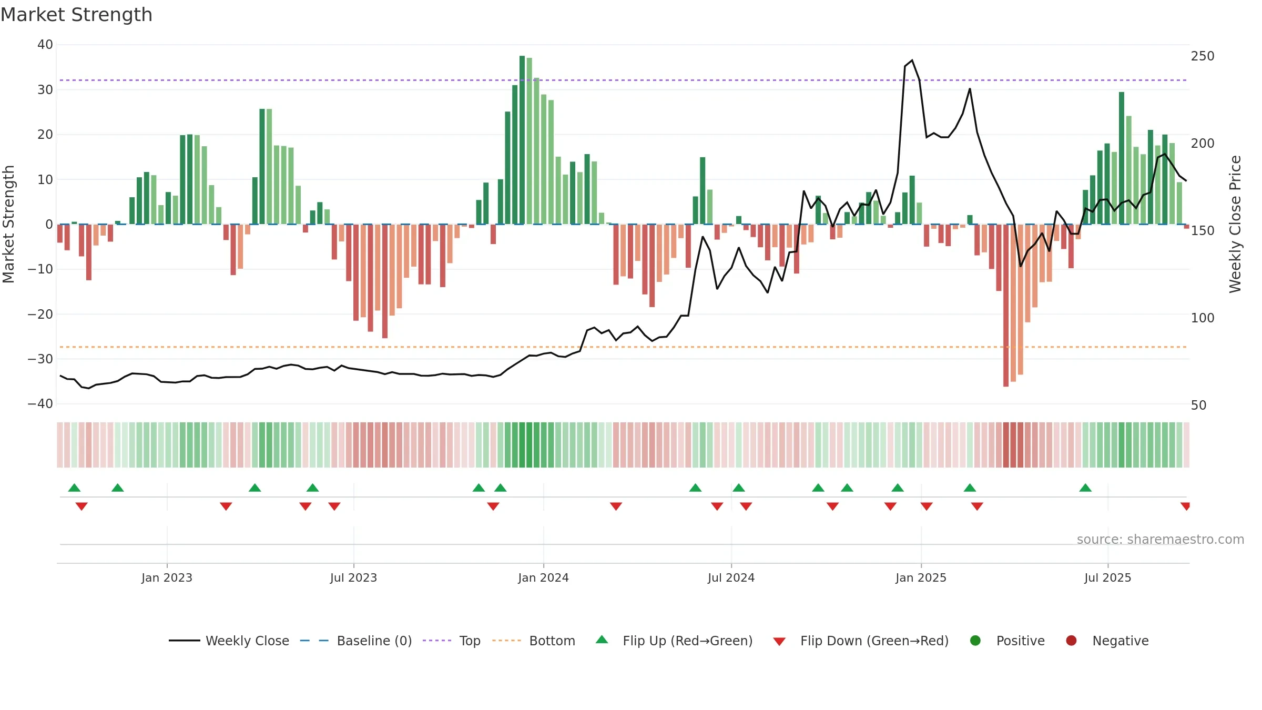Screen dimensions: 1262x710
Task: Click the Jan 2023 axis label
Action: (x=167, y=577)
